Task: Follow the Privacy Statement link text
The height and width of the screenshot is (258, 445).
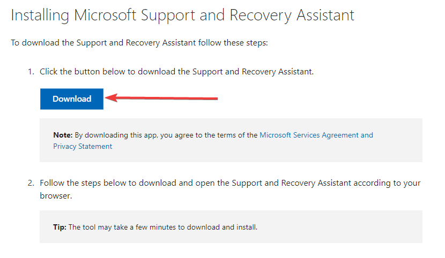Action: tap(83, 147)
